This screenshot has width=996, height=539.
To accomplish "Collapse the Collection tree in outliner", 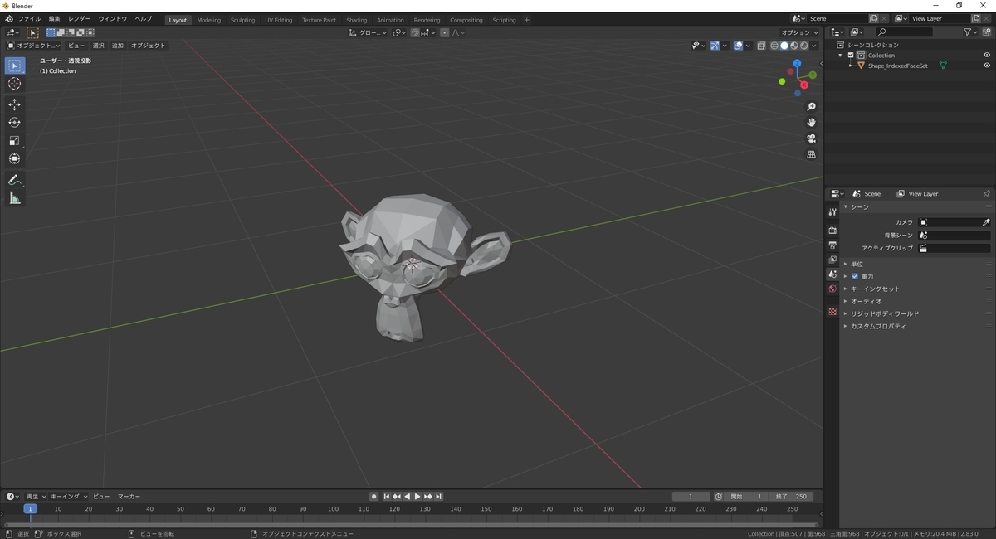I will pyautogui.click(x=840, y=56).
